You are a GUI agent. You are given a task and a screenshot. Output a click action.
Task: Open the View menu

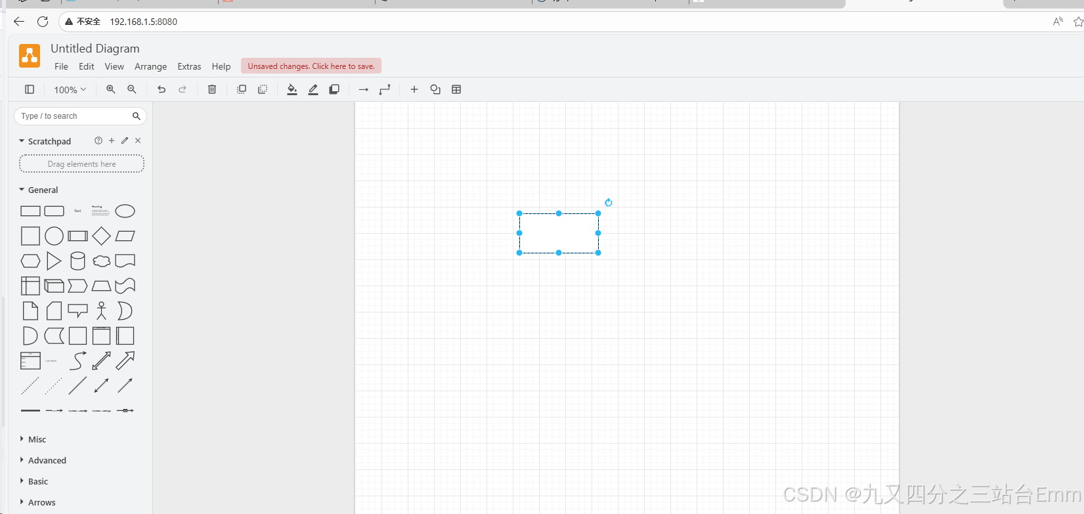114,66
